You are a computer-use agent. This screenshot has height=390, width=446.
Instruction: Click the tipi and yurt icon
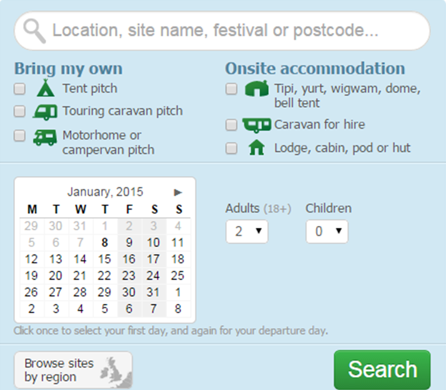(256, 89)
